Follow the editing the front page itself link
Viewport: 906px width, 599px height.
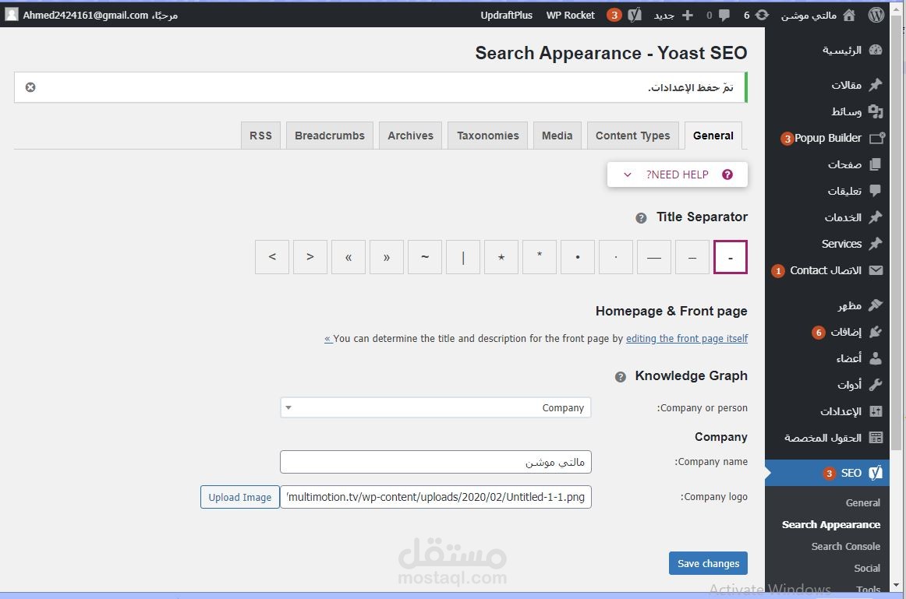(x=686, y=338)
